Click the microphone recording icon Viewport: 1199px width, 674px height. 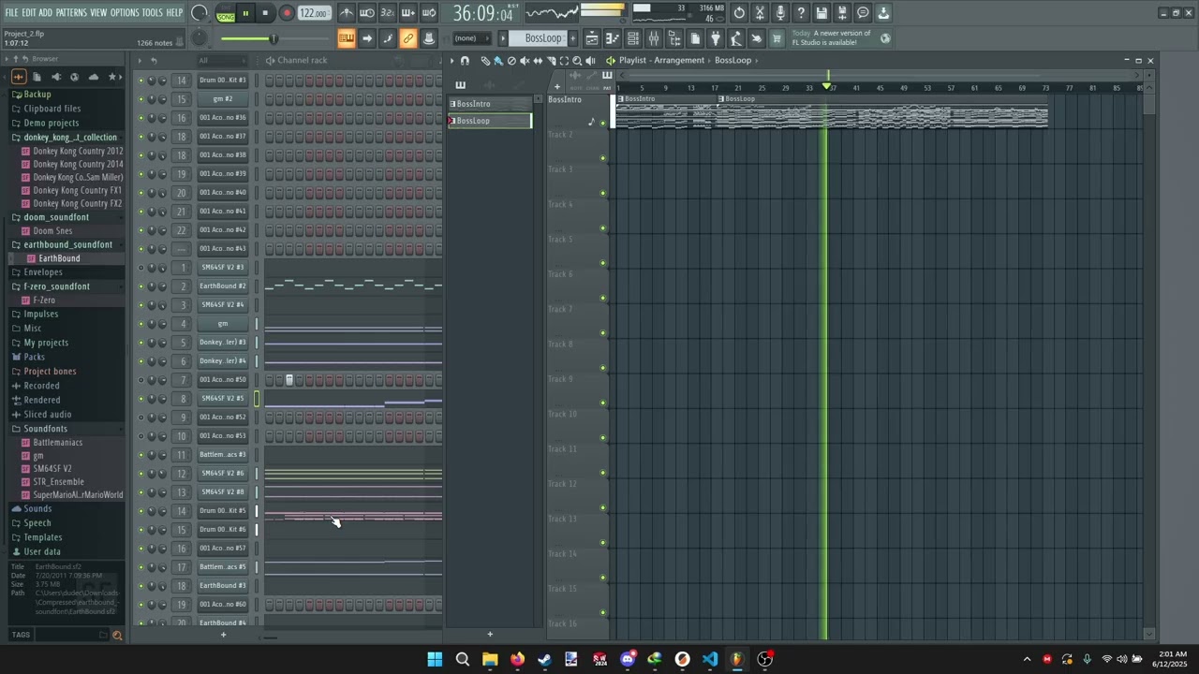[x=780, y=13]
